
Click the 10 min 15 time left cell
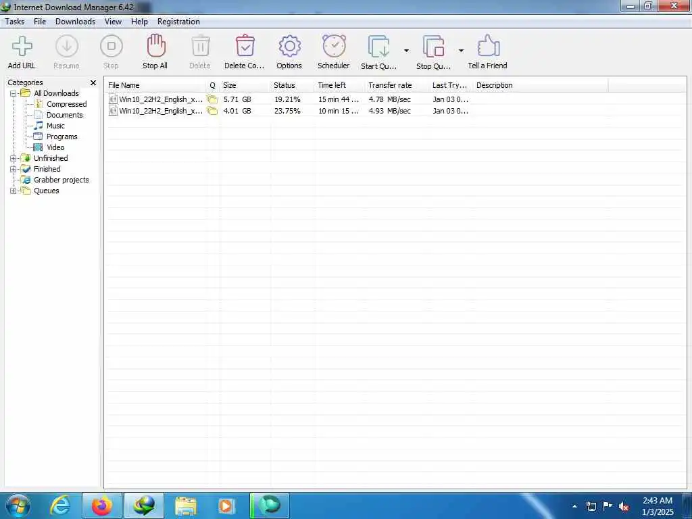pyautogui.click(x=339, y=112)
